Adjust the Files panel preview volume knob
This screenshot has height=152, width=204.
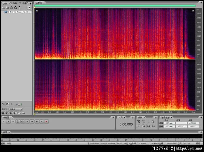pyautogui.click(x=19, y=104)
